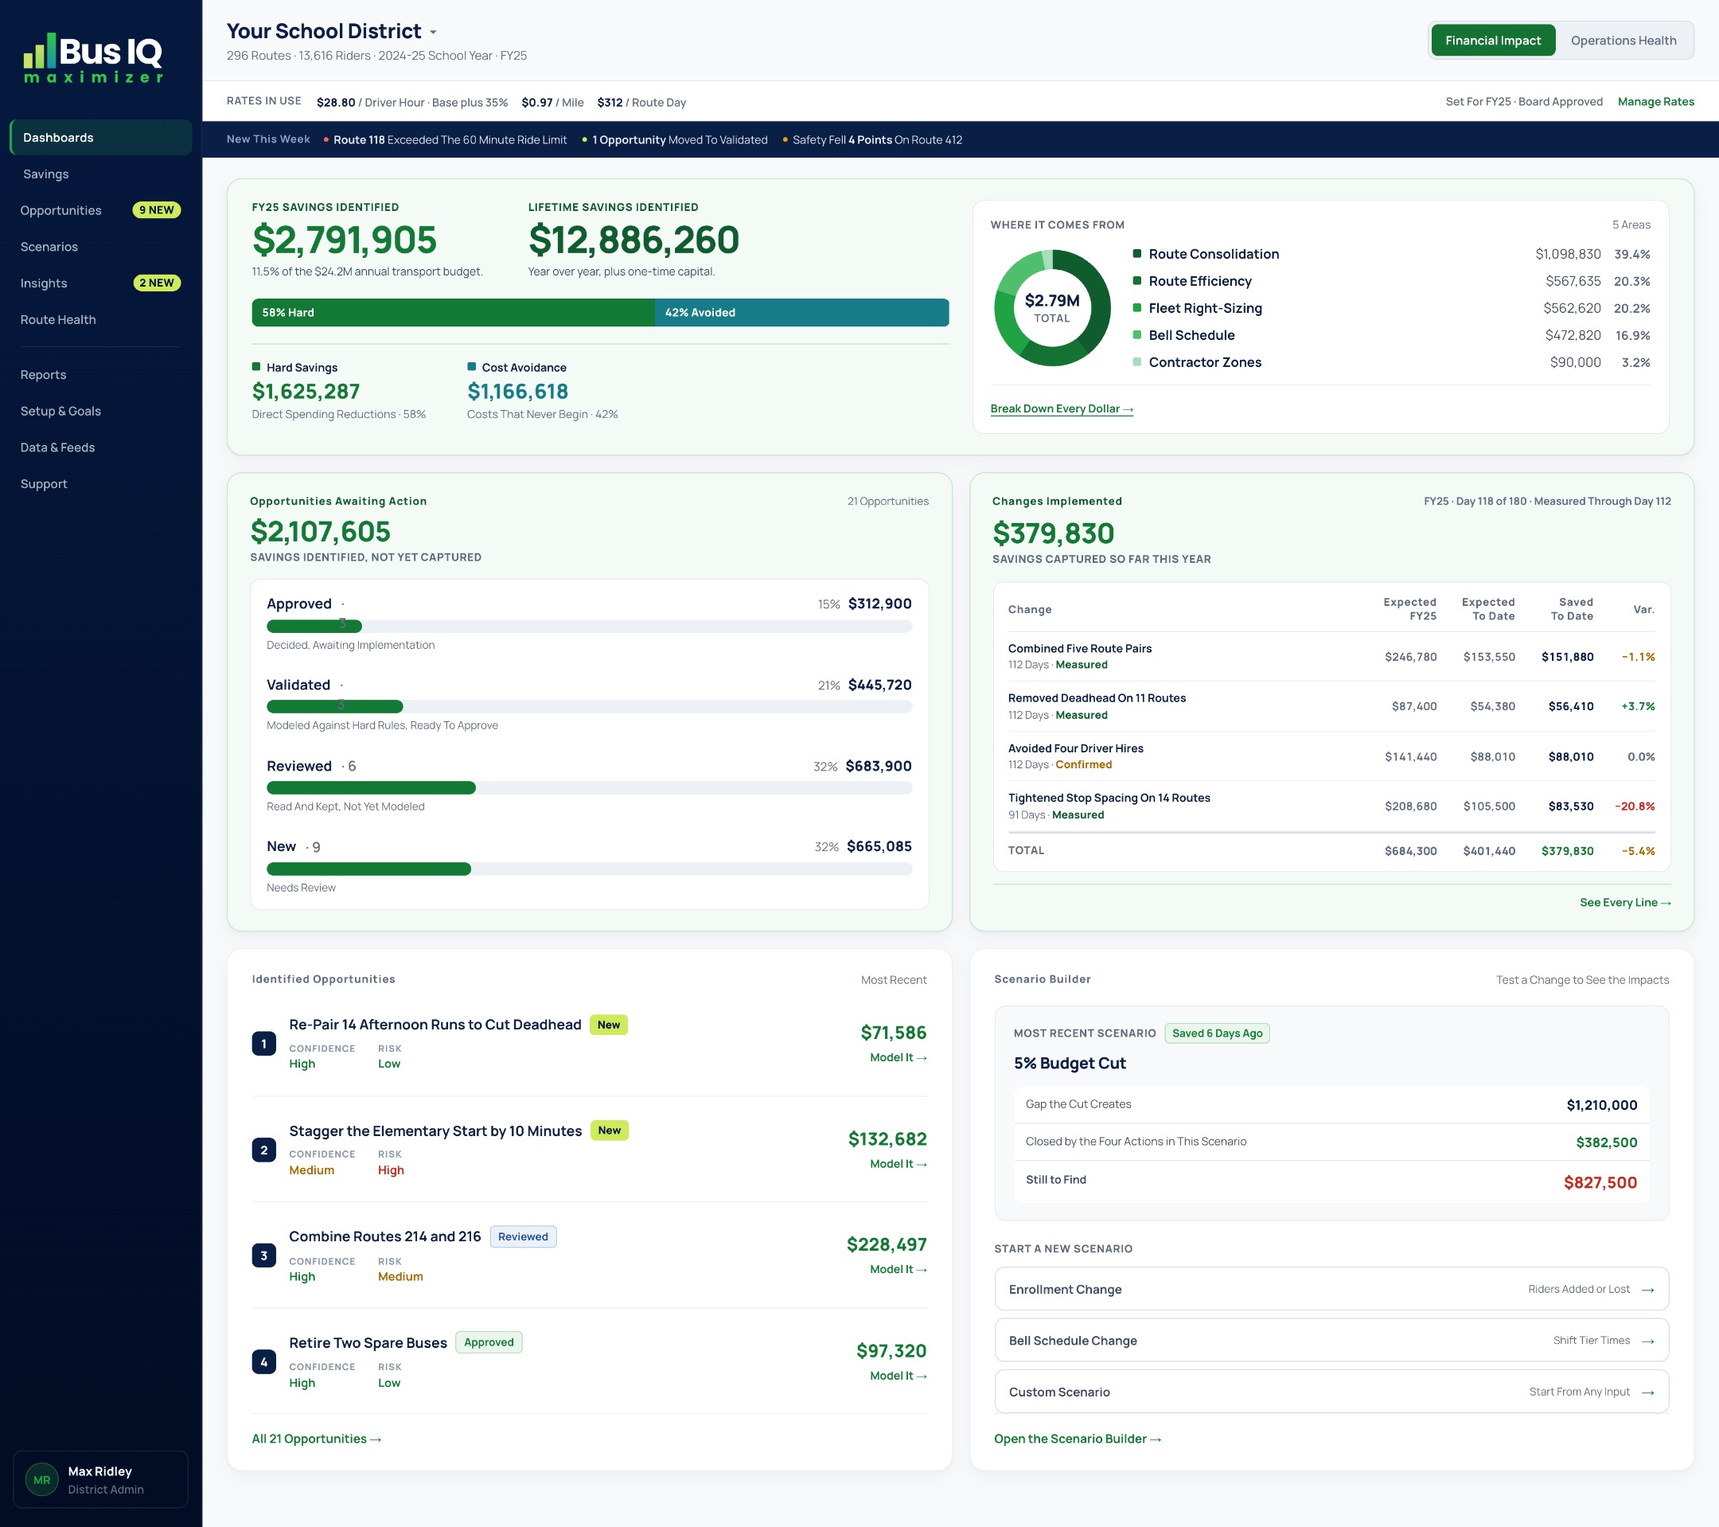The height and width of the screenshot is (1527, 1719).
Task: Click the Reviewed progress bar
Action: pyautogui.click(x=589, y=787)
